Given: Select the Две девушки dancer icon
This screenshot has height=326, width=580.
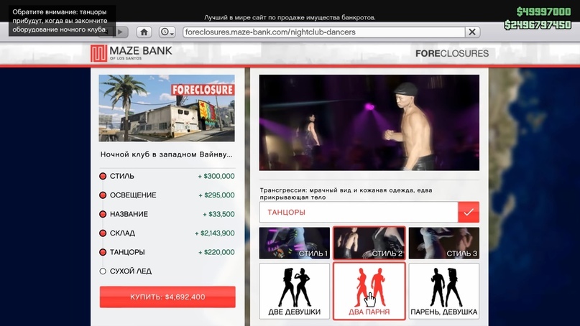Looking at the screenshot, I should (x=295, y=292).
